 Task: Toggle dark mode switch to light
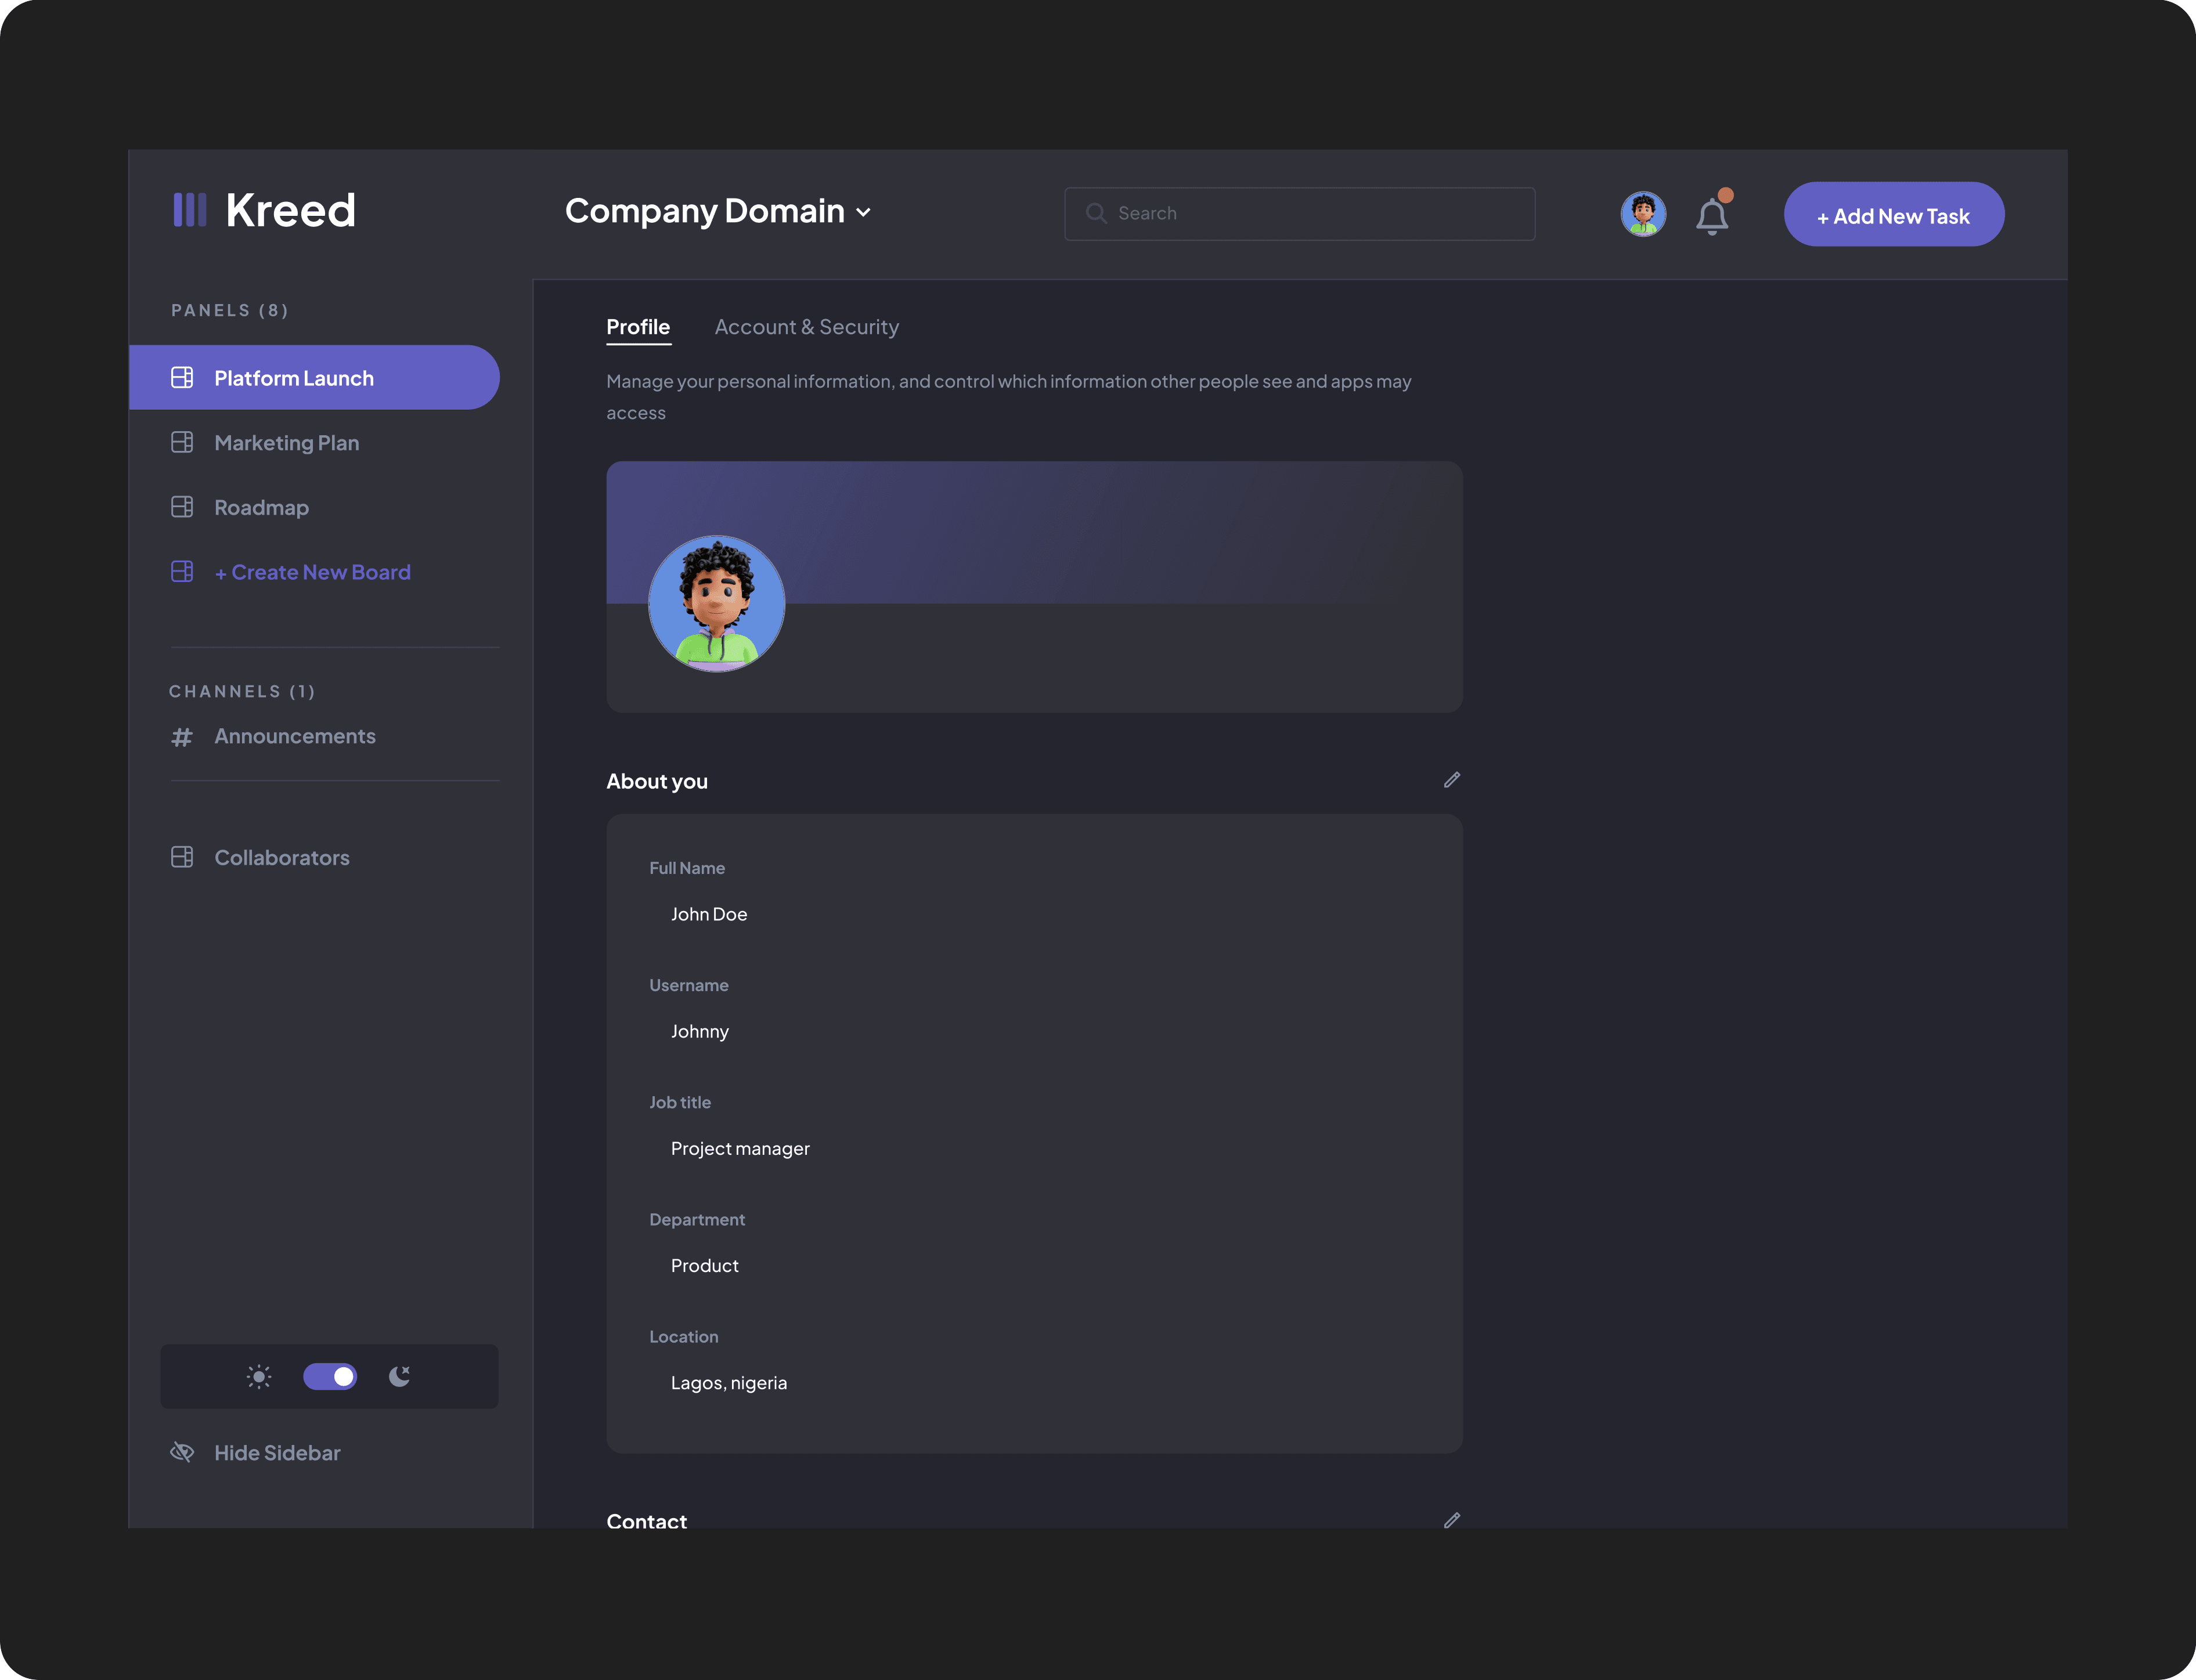tap(330, 1376)
